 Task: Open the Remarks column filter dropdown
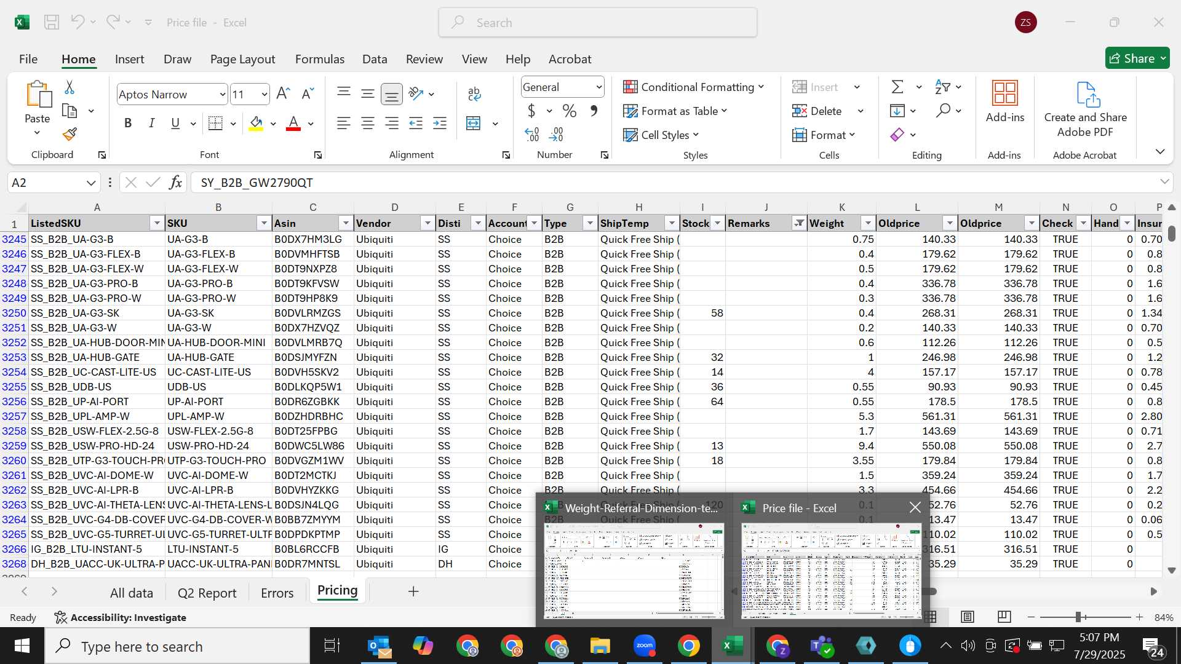[x=798, y=223]
